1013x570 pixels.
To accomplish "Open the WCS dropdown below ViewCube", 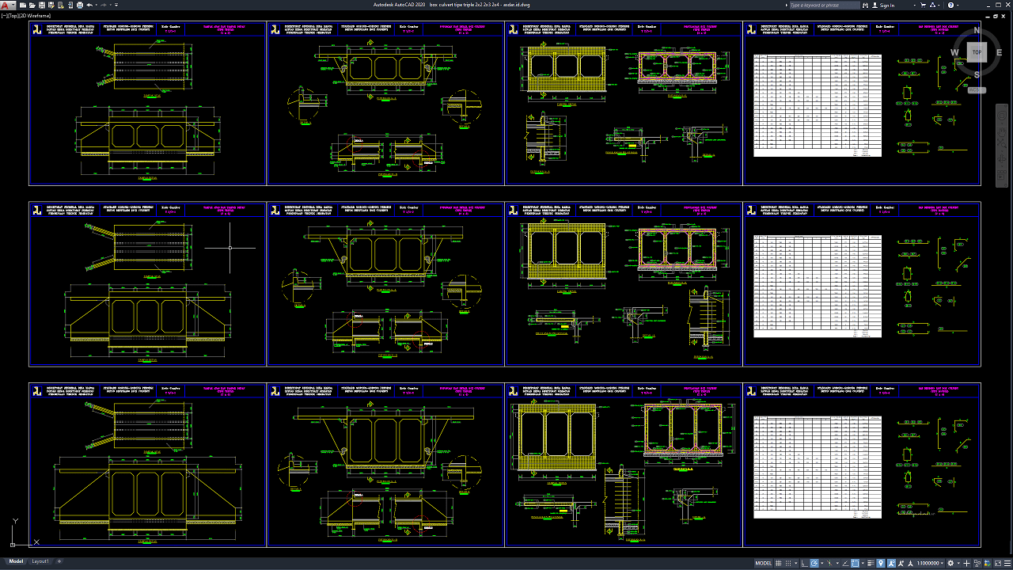I will click(x=977, y=90).
